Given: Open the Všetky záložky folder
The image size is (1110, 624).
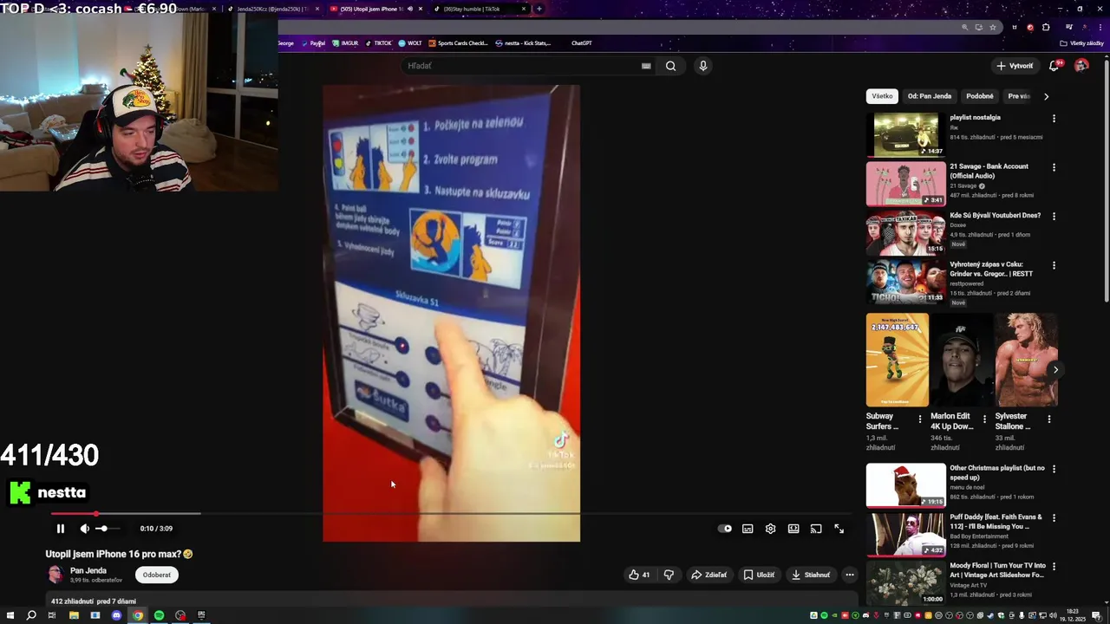Looking at the screenshot, I should click(x=1082, y=43).
